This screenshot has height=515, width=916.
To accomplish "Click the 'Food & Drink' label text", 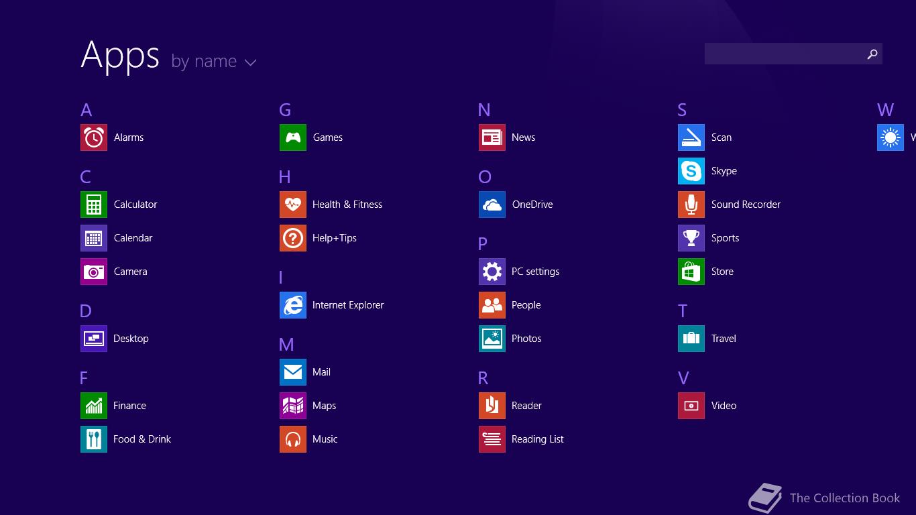I will click(142, 439).
